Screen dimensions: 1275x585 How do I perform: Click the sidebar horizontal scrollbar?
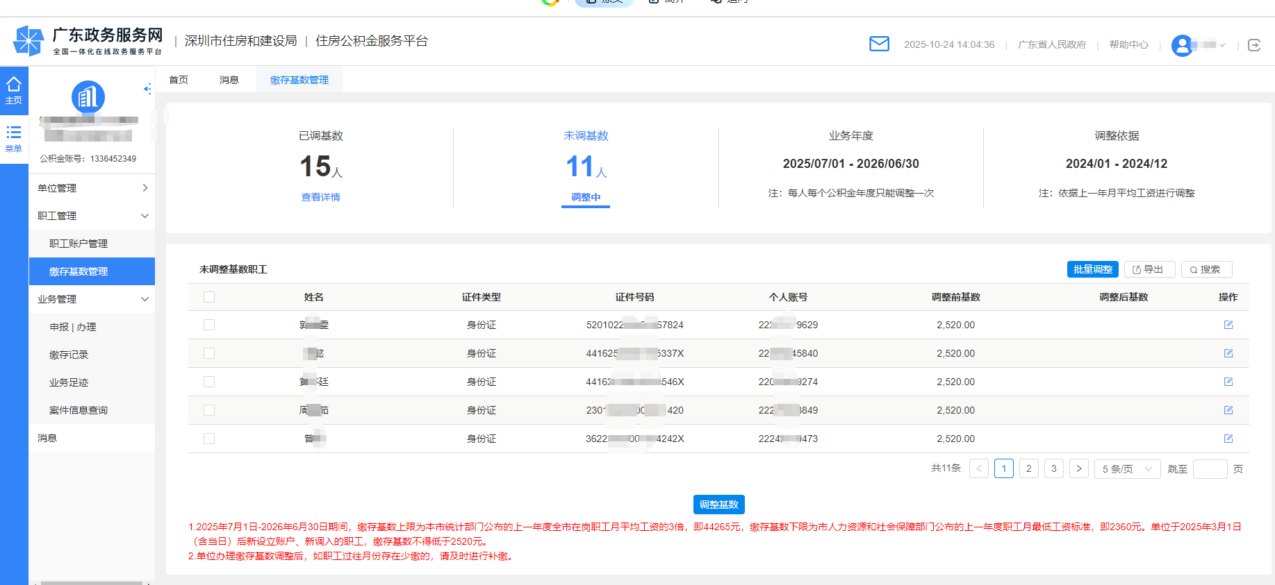click(x=92, y=583)
